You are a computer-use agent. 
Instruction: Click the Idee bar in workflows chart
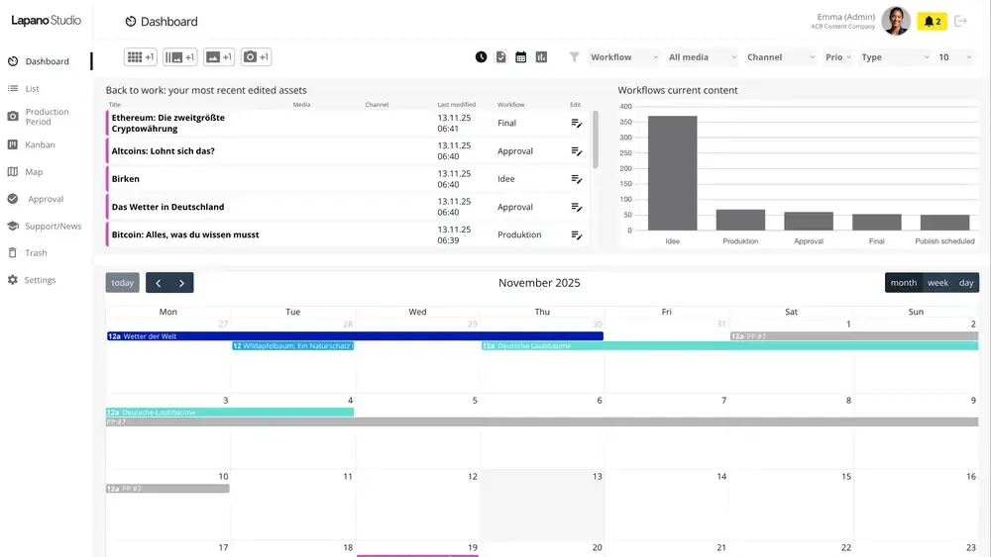[673, 173]
